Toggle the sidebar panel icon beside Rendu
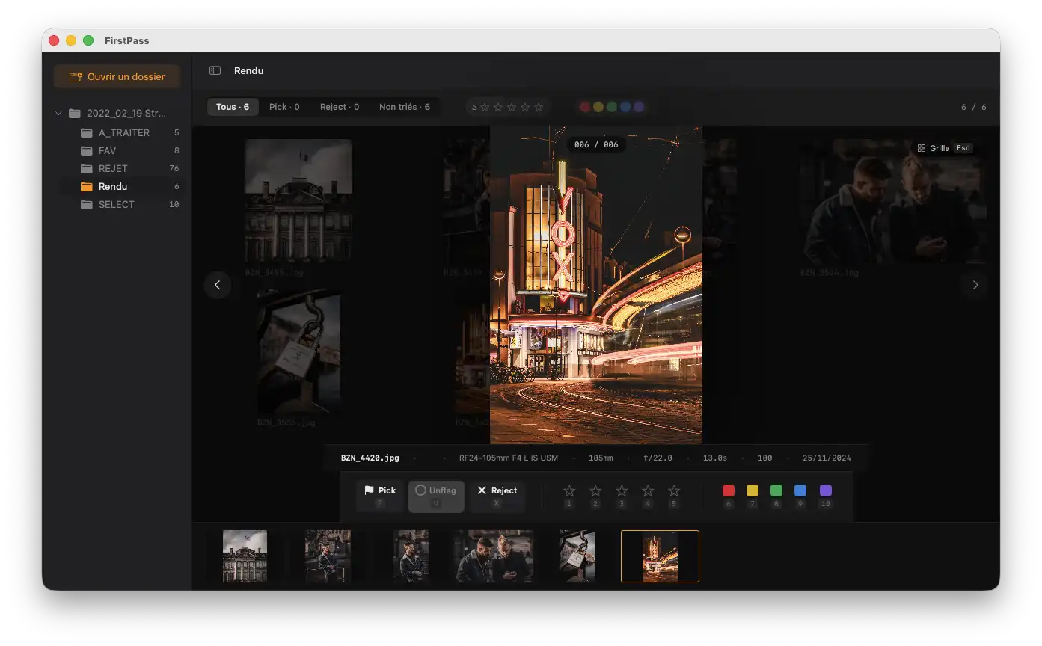Viewport: 1042px width, 646px height. click(x=215, y=70)
